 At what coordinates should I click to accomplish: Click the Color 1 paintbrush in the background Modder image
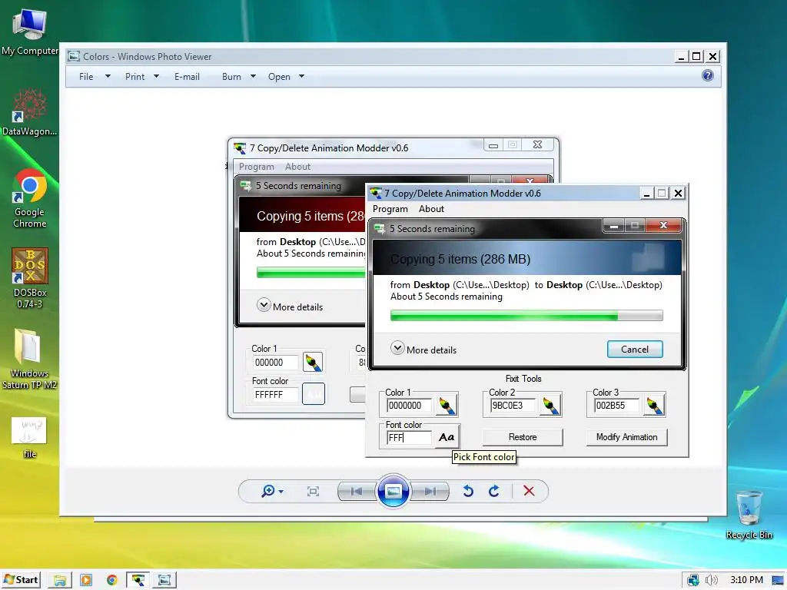coord(314,363)
